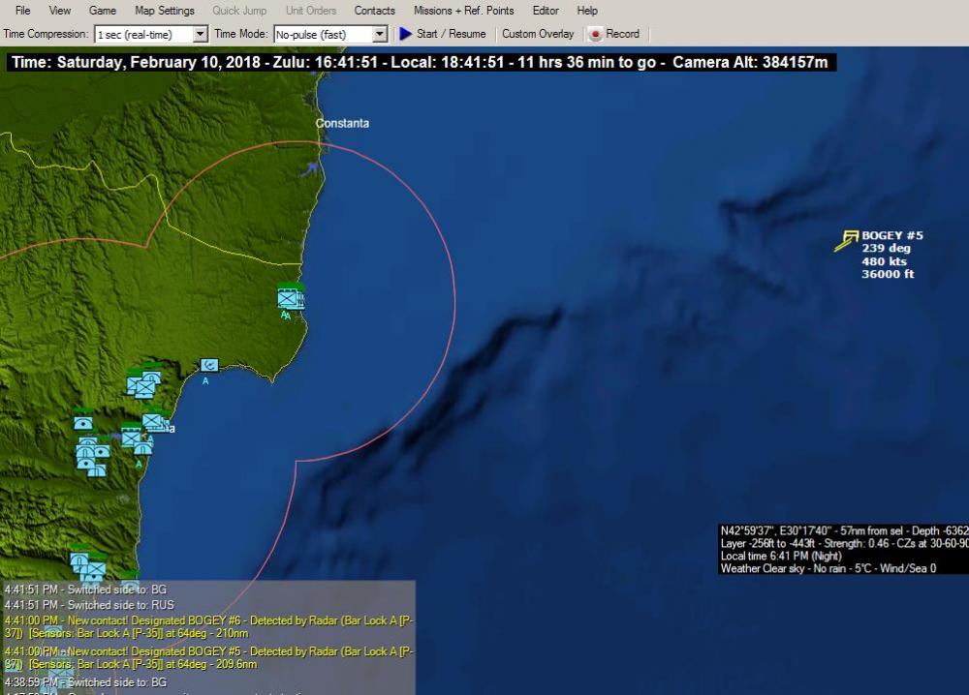The height and width of the screenshot is (695, 969).
Task: Open the Contacts menu
Action: [x=374, y=11]
